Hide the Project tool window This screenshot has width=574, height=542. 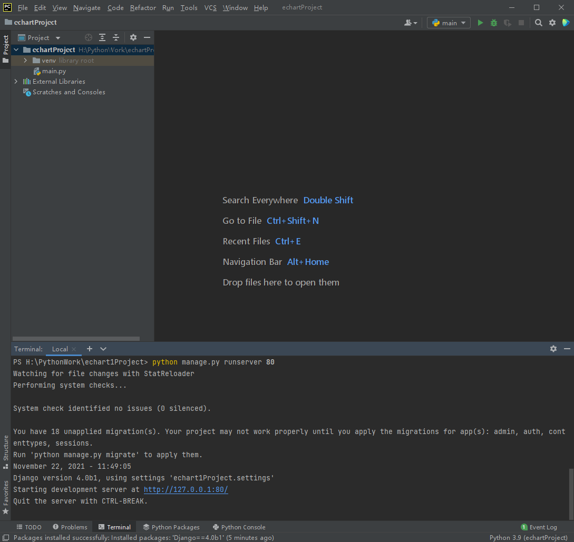[x=147, y=37]
